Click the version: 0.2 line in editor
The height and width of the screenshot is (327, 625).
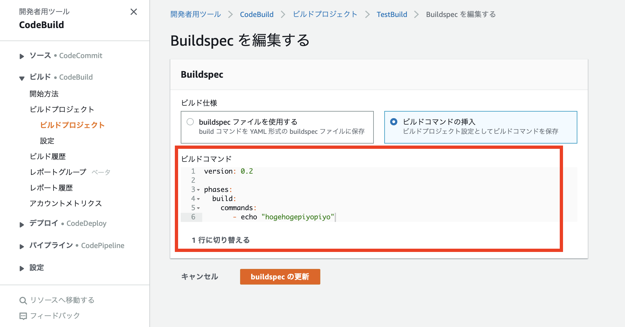tap(228, 171)
